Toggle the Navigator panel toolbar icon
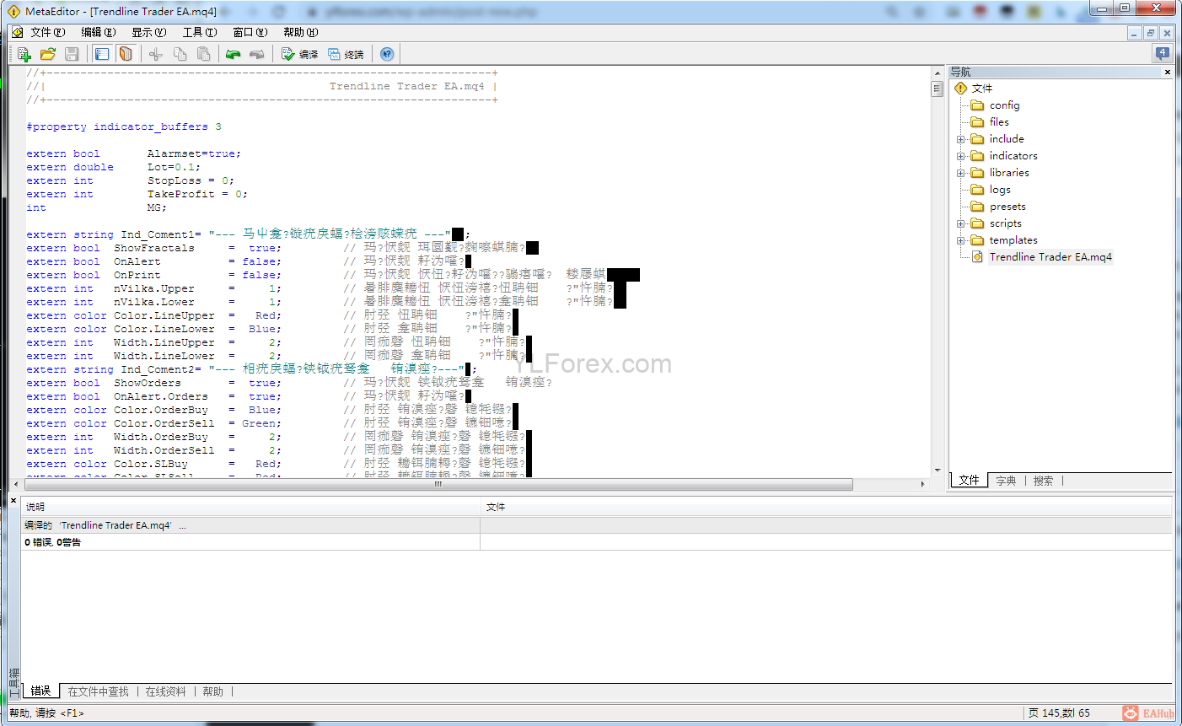Screen dimensions: 1182x726 tap(102, 54)
